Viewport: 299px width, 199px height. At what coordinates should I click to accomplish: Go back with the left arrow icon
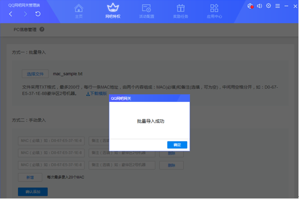(x=11, y=14)
